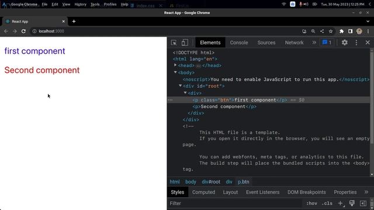
Task: Open the Profiles menu in top bar
Action: [x=110, y=4]
